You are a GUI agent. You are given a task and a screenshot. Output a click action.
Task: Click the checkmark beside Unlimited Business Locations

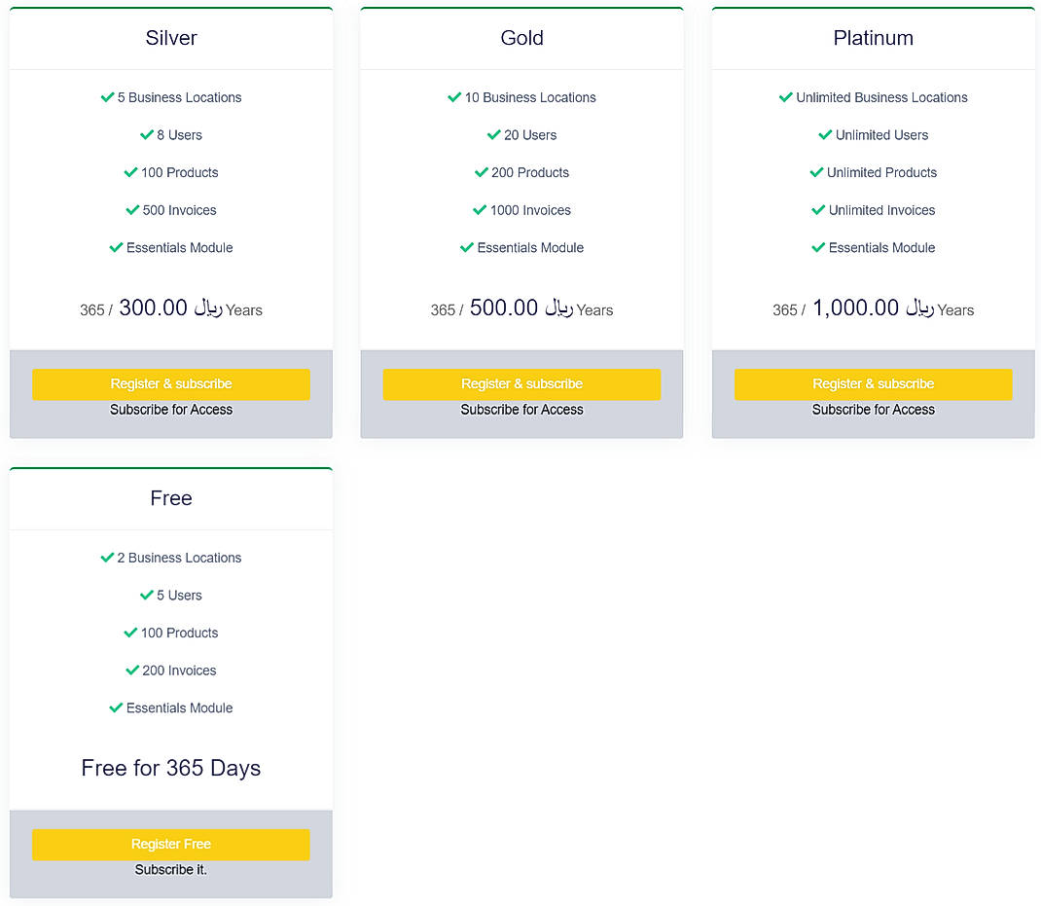tap(785, 97)
